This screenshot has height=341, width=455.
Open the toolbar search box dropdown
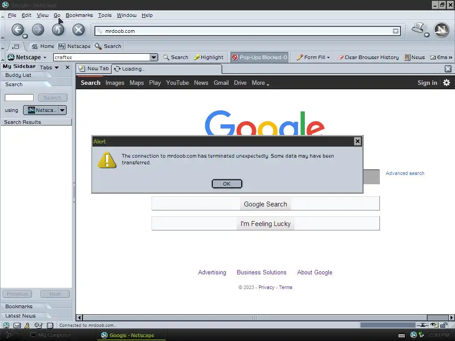(154, 57)
